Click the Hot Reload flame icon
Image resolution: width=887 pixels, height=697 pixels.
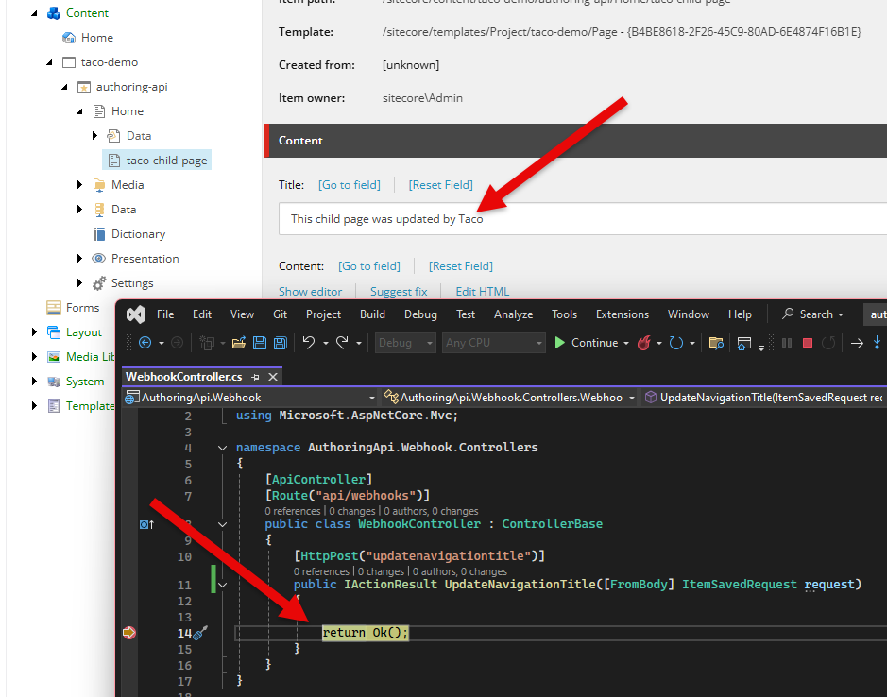point(644,343)
